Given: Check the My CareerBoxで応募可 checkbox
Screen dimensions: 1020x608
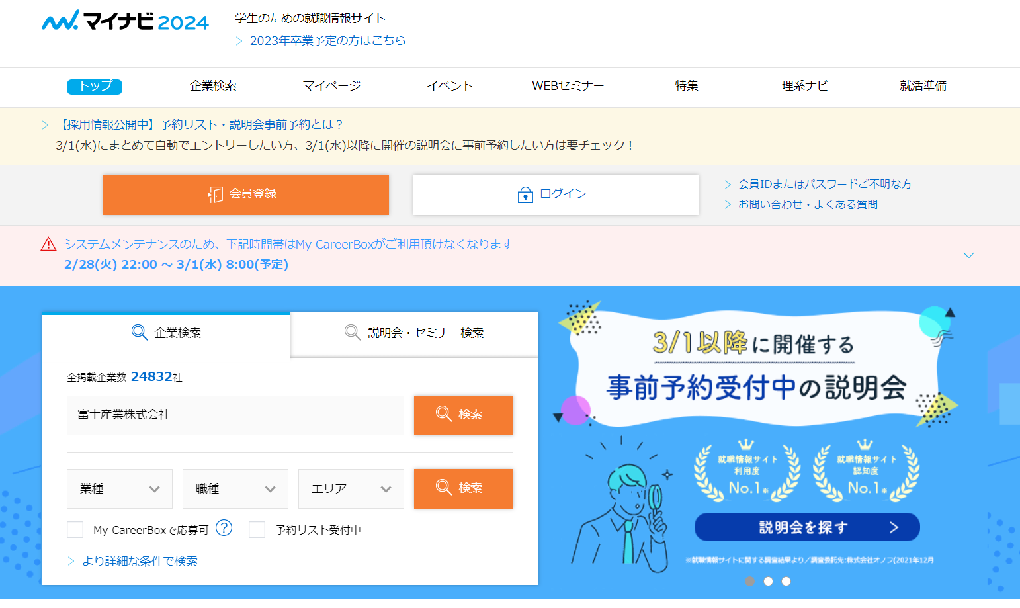Looking at the screenshot, I should click(75, 529).
